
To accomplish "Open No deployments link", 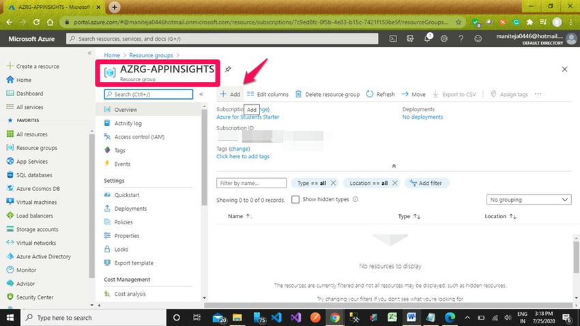I will [422, 117].
